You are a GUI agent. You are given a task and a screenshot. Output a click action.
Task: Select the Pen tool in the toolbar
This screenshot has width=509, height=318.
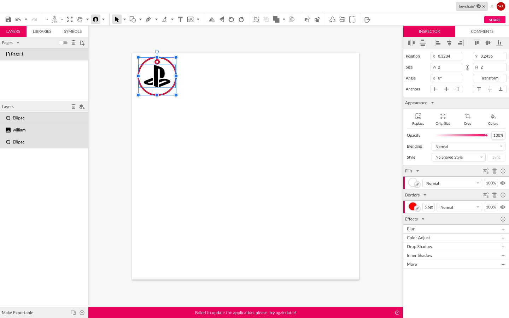pos(149,19)
